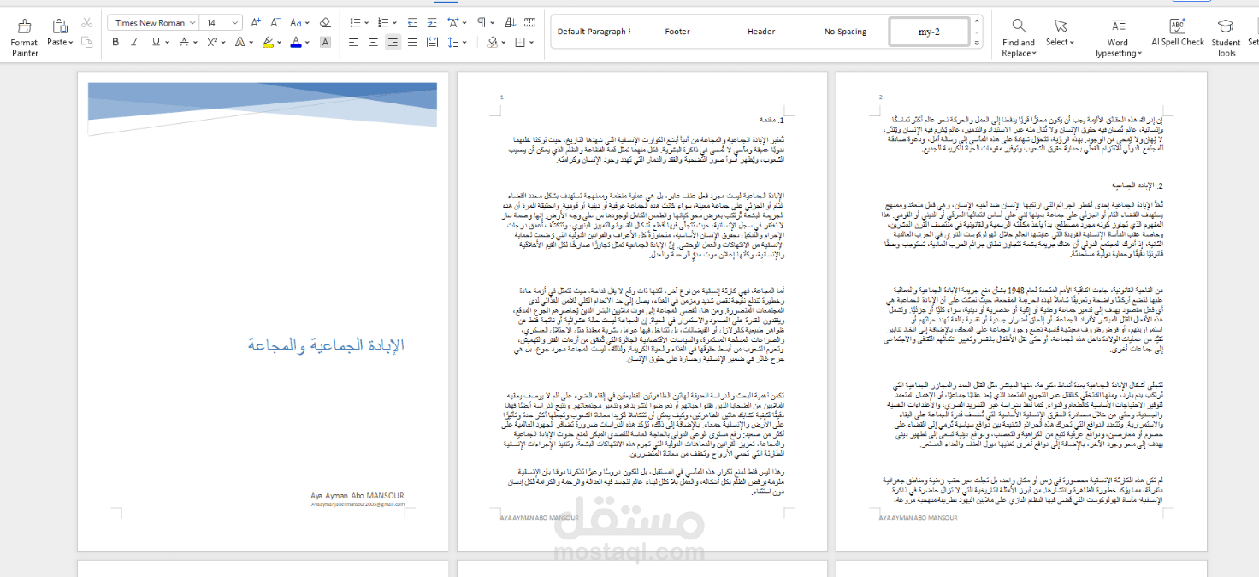Select the my-2 style box
Viewport: 1259px width, 577px height.
click(931, 32)
